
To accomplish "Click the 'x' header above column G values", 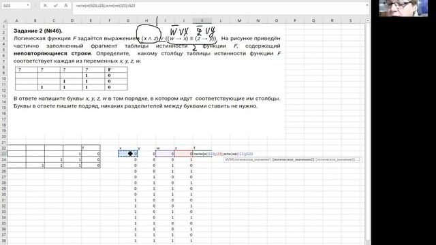I will point(121,148).
